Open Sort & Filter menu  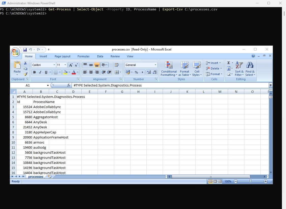tap(239, 69)
